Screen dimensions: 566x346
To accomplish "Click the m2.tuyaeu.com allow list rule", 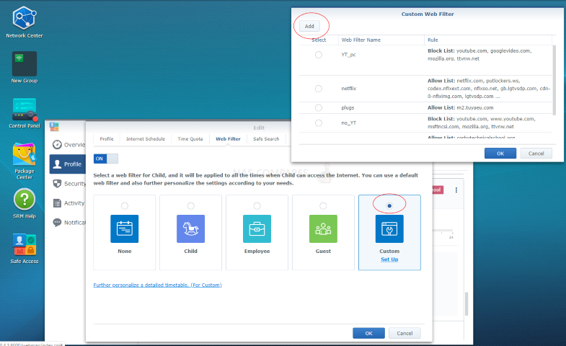I will click(x=461, y=107).
